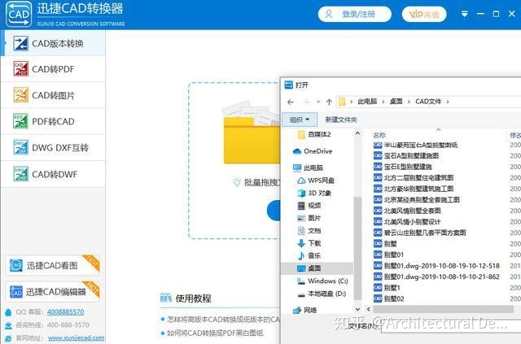Expand the chevron after 桌面 breadcrumb
The width and height of the screenshot is (521, 344).
[x=409, y=102]
